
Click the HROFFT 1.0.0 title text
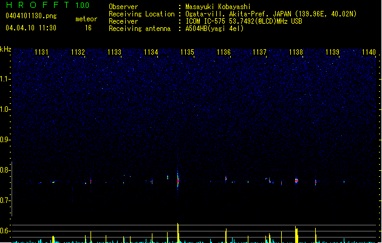pyautogui.click(x=47, y=5)
